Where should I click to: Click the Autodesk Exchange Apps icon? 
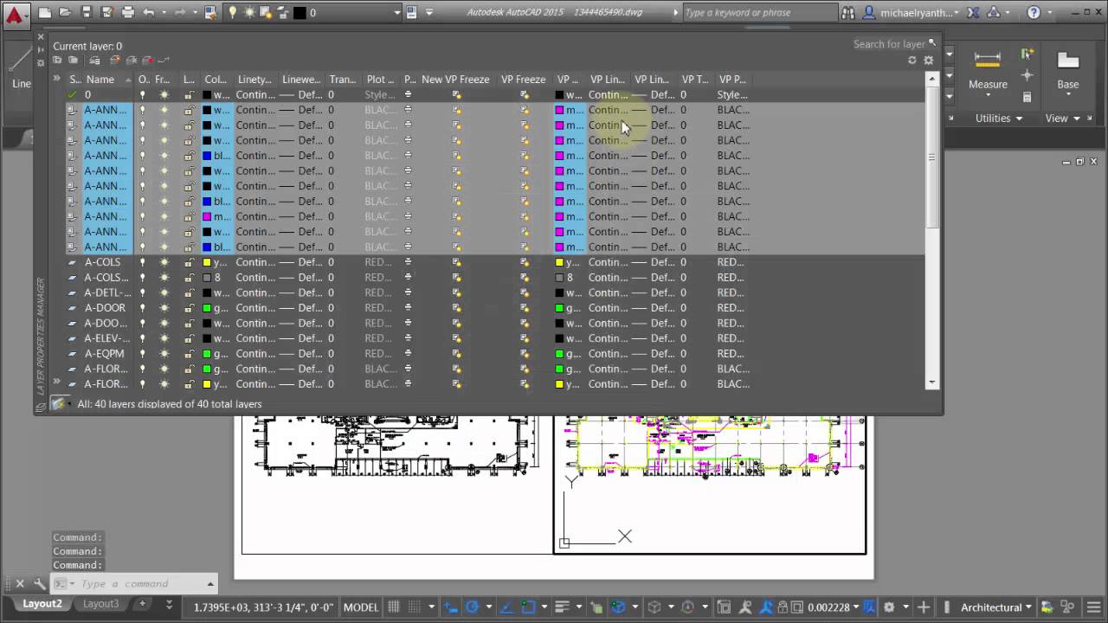point(974,13)
